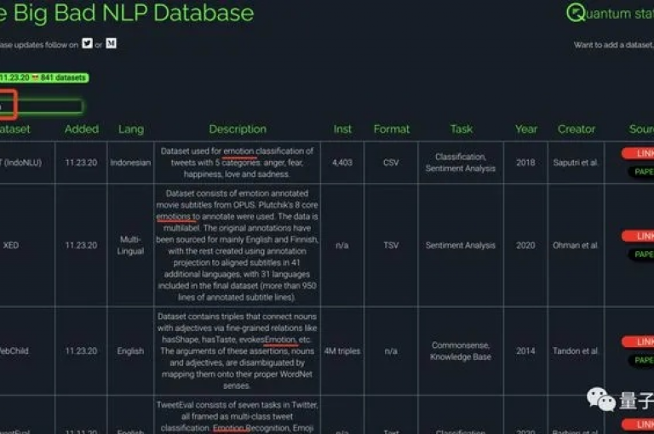The width and height of the screenshot is (654, 434).
Task: Click the Quantum Stat logo
Action: [x=610, y=13]
